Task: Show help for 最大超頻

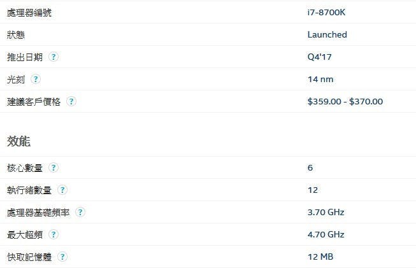Action: (x=54, y=234)
